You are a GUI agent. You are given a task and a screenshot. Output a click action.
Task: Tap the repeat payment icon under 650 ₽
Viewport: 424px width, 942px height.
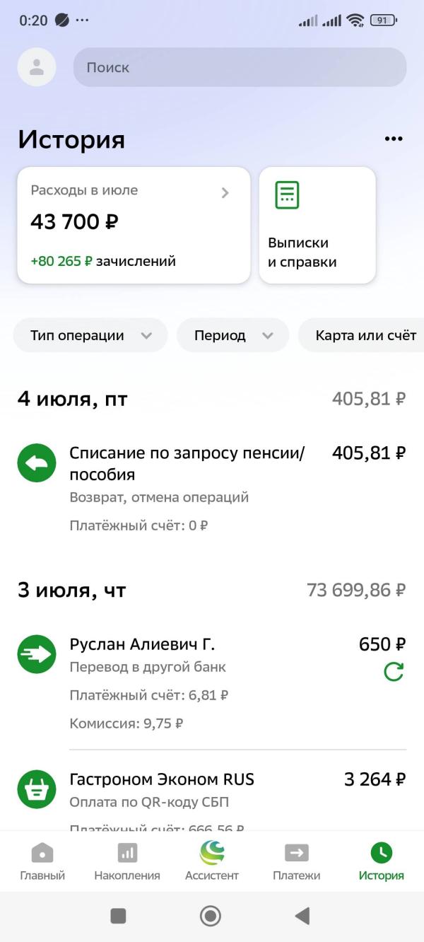tap(394, 672)
